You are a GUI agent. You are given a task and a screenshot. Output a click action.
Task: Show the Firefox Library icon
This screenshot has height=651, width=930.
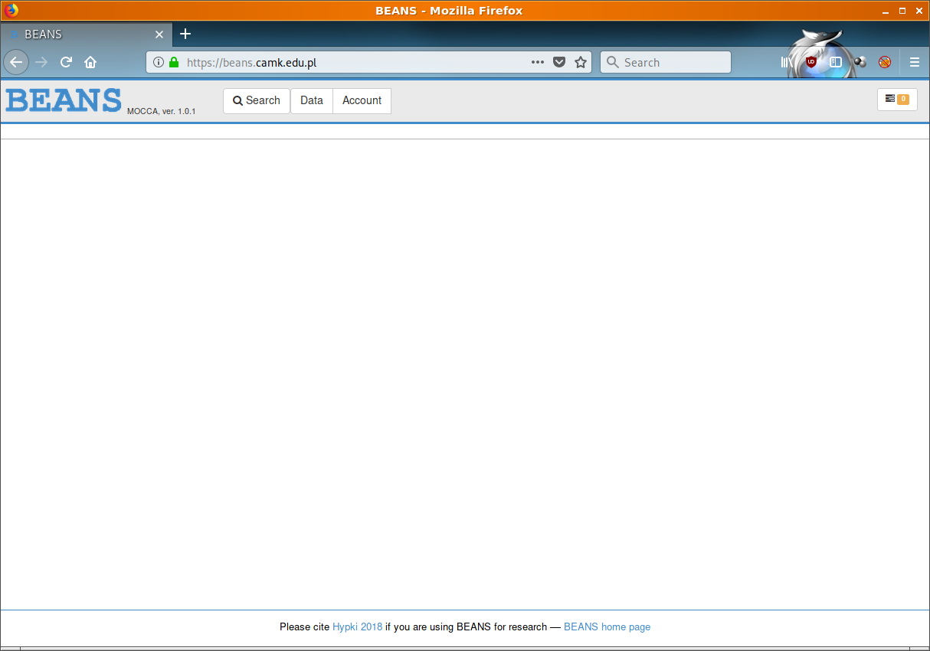coord(787,62)
